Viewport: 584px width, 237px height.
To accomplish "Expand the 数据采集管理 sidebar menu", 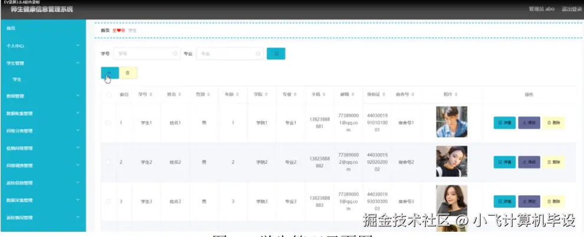I will 43,200.
